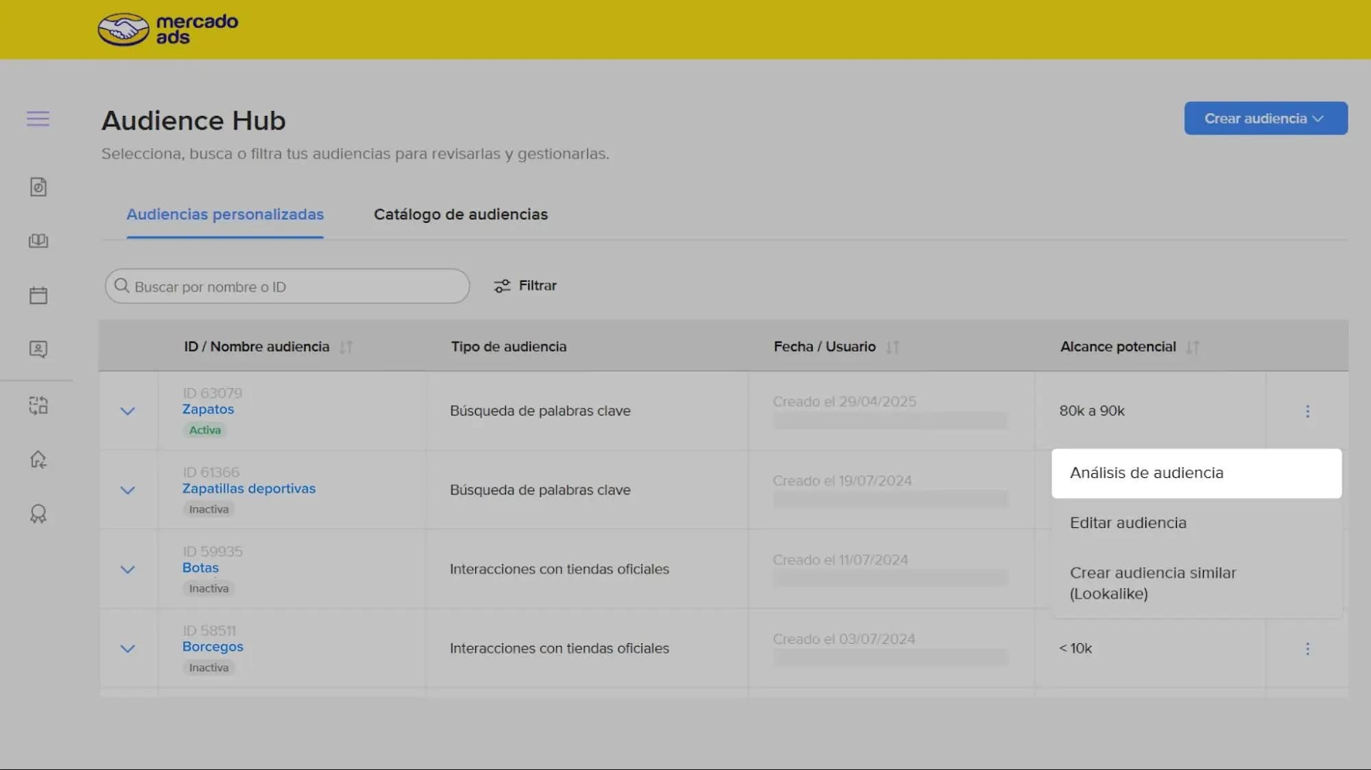
Task: Open the open-book icon in the sidebar
Action: [38, 241]
